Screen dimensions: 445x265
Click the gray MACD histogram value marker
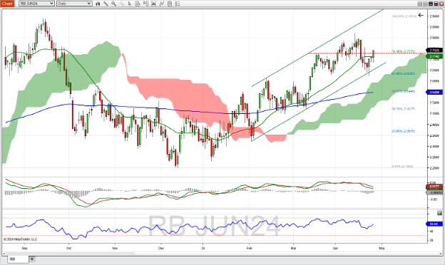[x=434, y=193]
